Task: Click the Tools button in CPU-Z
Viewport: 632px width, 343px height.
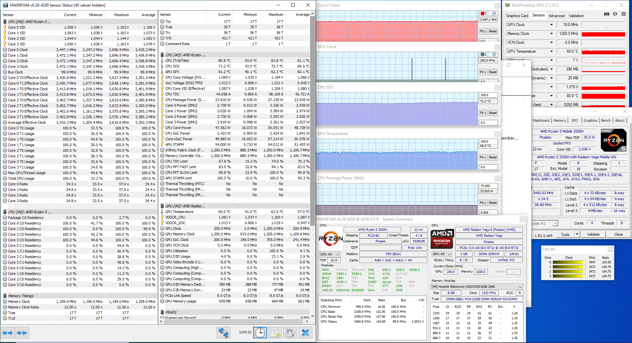Action: coord(565,234)
